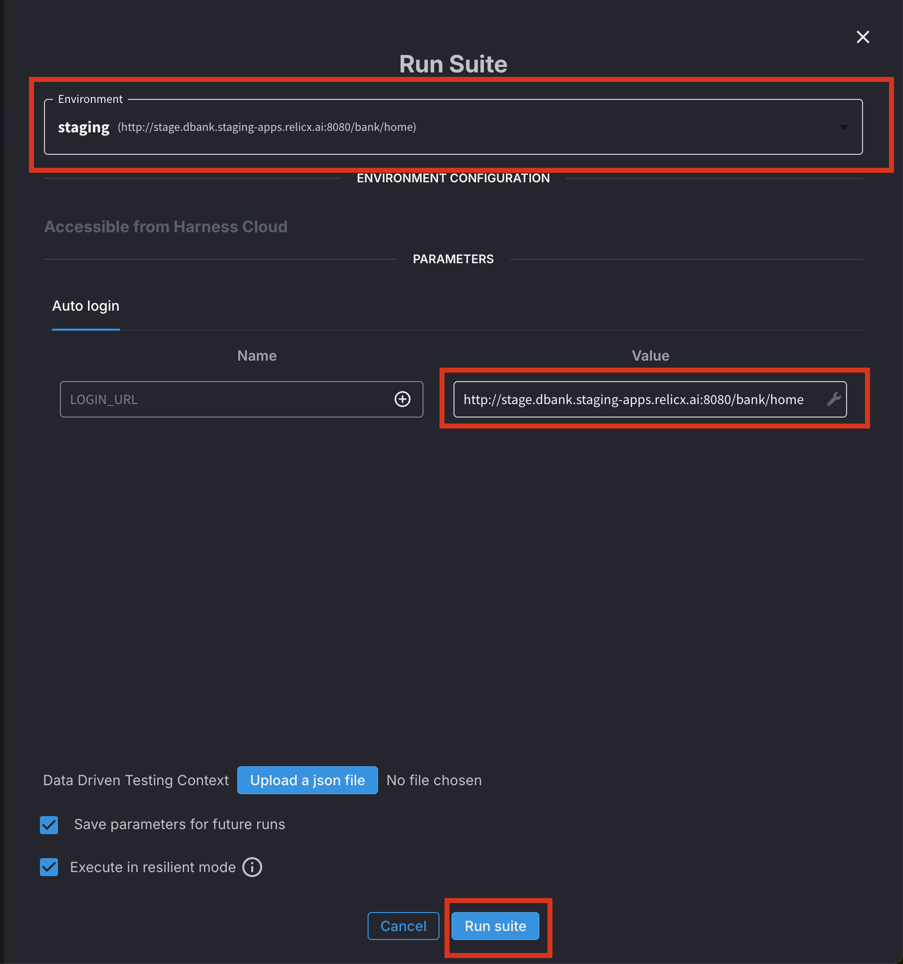The width and height of the screenshot is (903, 964).
Task: Click the LOGIN_URL name input field
Action: pyautogui.click(x=225, y=399)
